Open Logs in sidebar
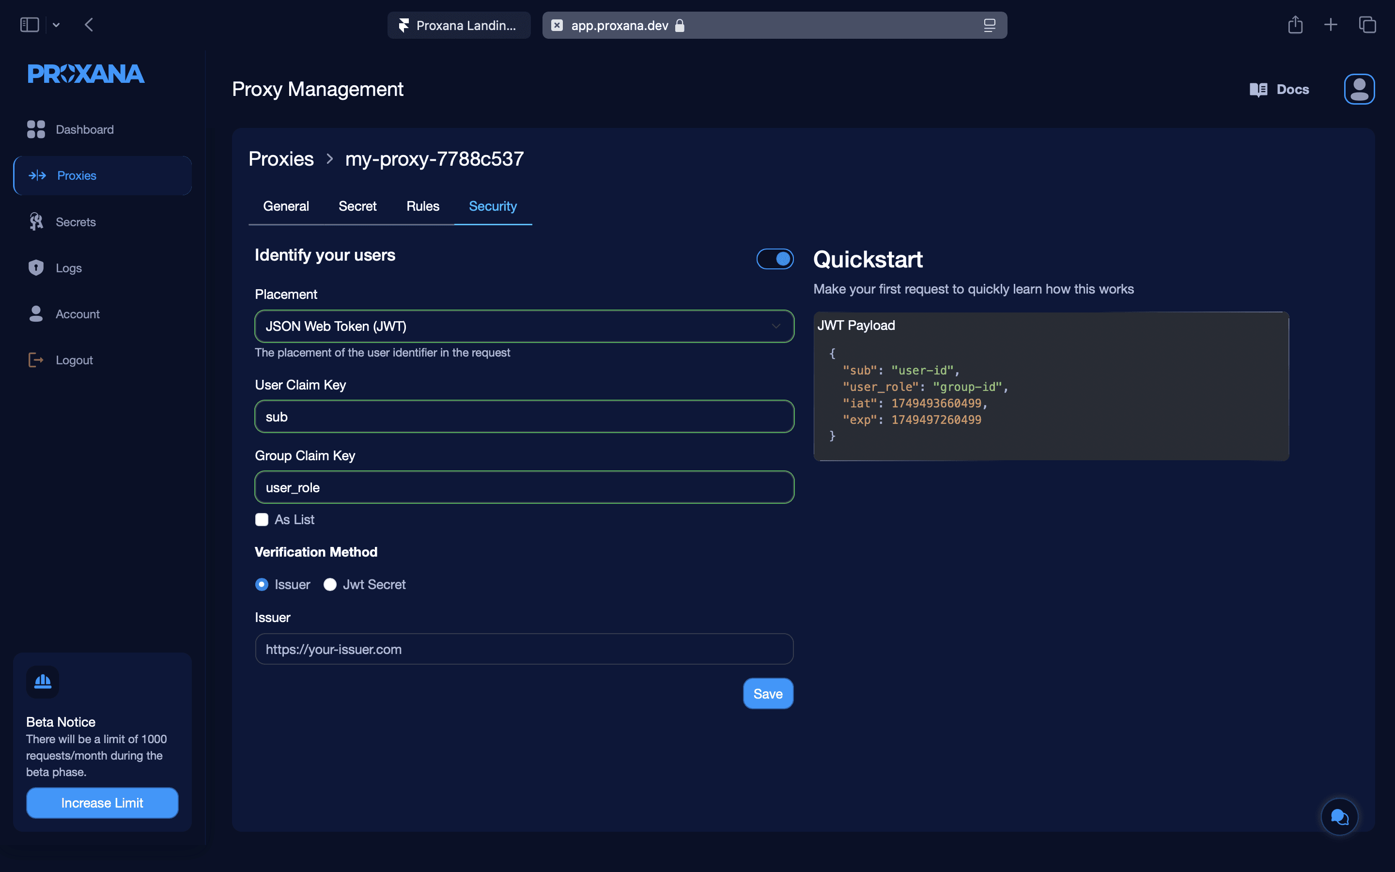This screenshot has height=872, width=1395. coord(103,267)
